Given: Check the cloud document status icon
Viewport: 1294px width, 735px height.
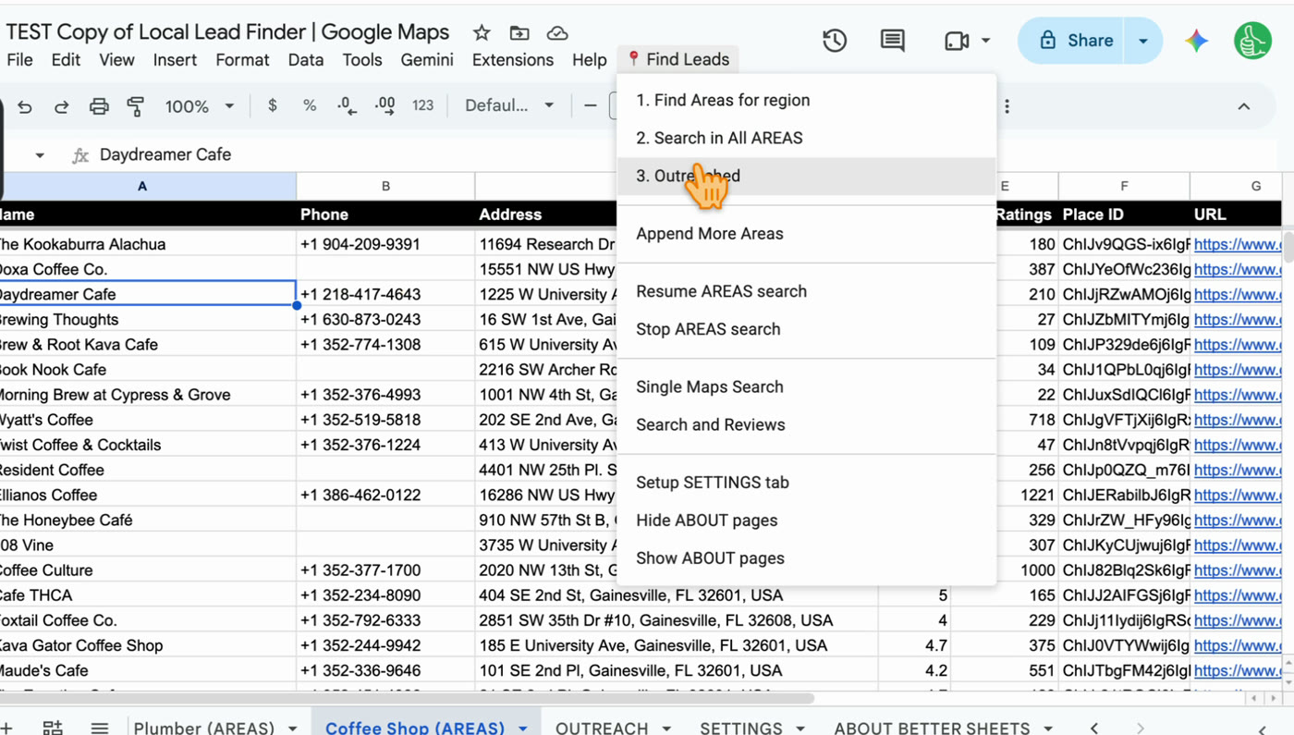Looking at the screenshot, I should coord(557,33).
